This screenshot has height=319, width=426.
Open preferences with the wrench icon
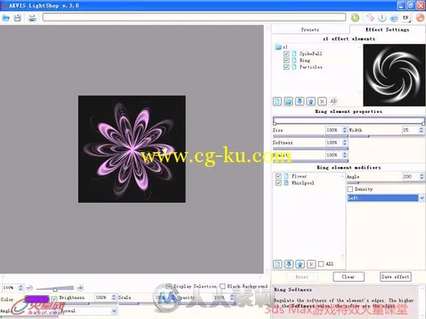[370, 17]
